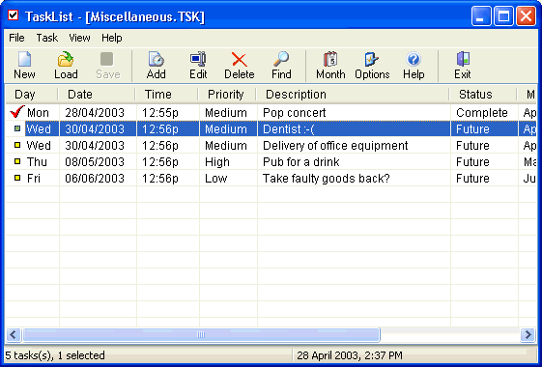The image size is (542, 367).
Task: Click the Help question mark toolbar icon
Action: 414,66
